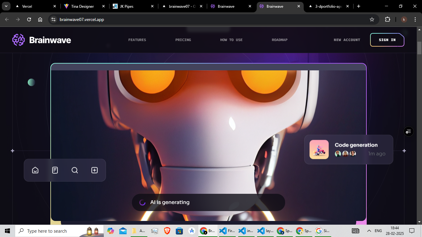Screen dimensions: 422x237
Task: Open the circular settings icon on the right edge
Action: click(408, 131)
